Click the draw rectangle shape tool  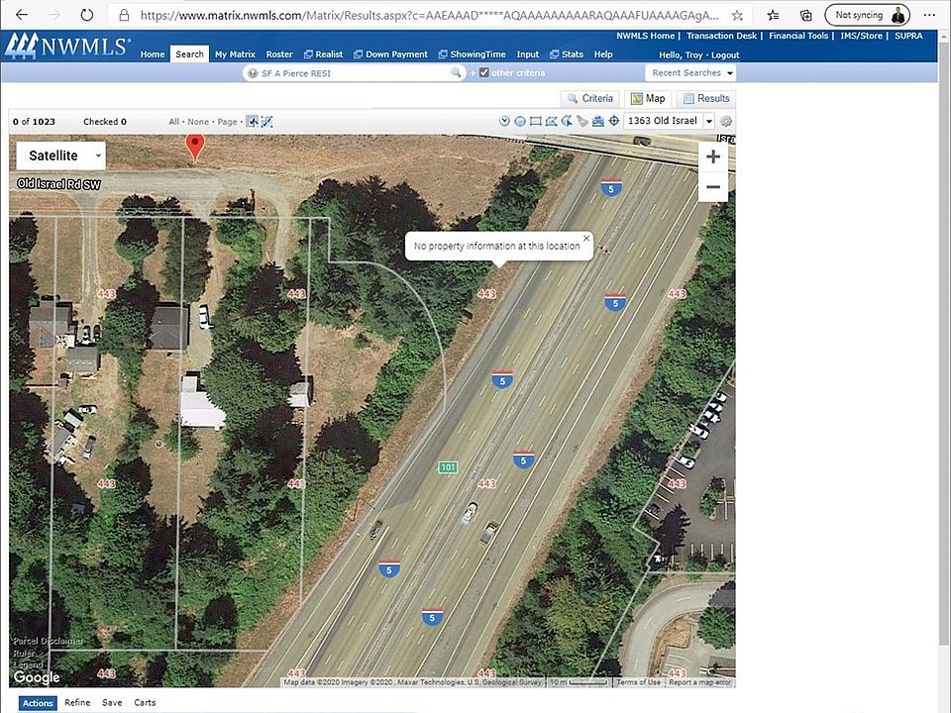(x=536, y=122)
